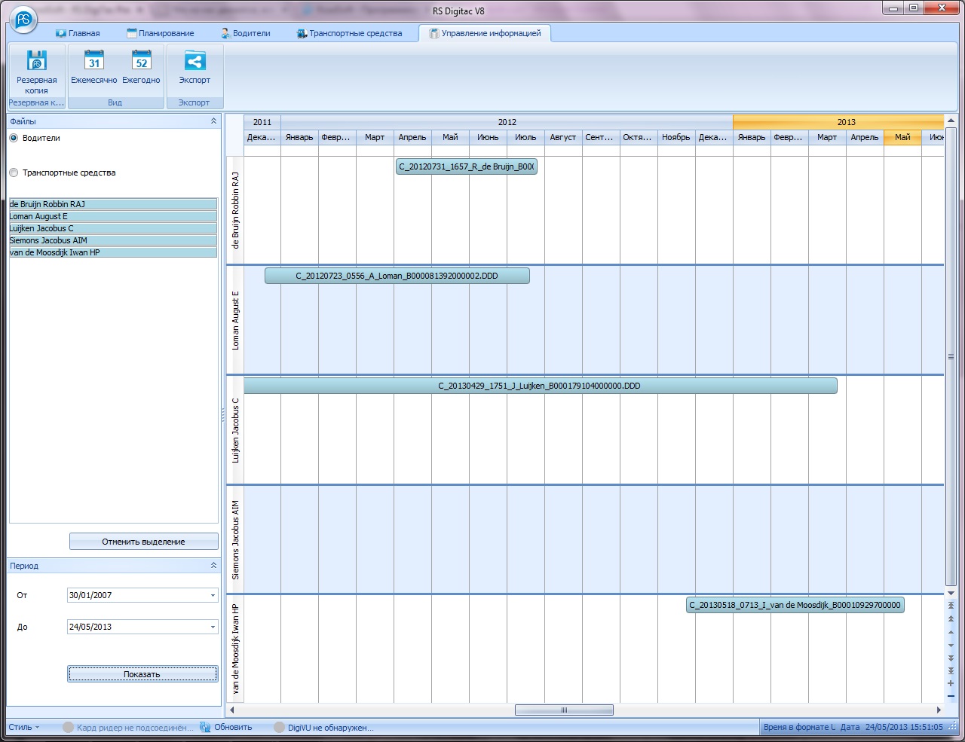Click vertical scrollbar up arrow
The height and width of the screenshot is (742, 965).
[951, 121]
